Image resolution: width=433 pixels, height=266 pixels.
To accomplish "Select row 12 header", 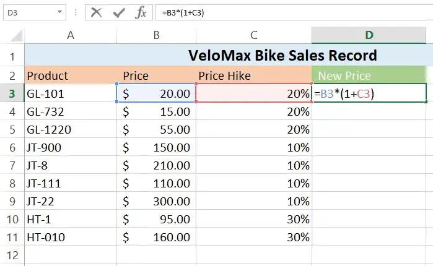I will 12,255.
